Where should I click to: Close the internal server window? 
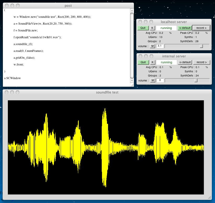click(x=140, y=56)
